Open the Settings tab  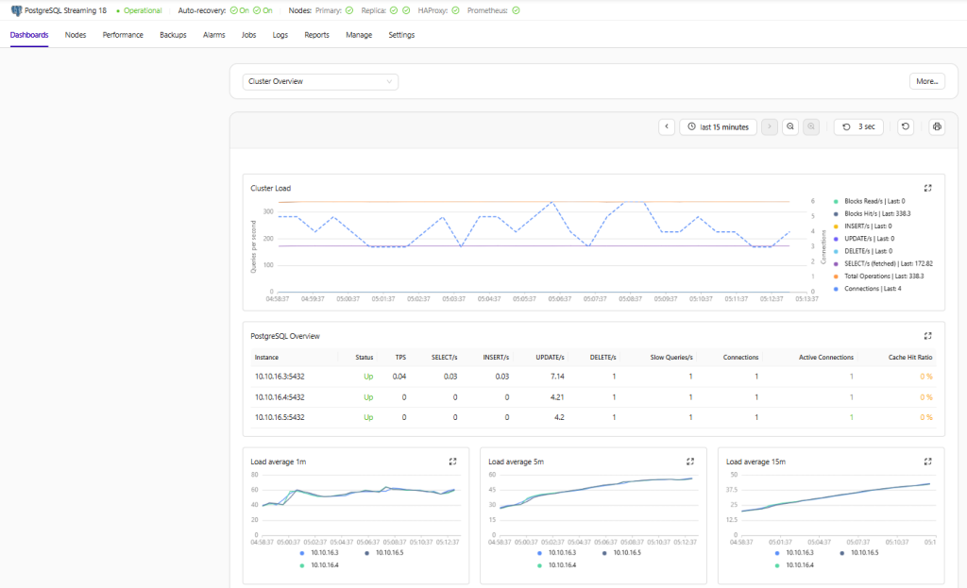pyautogui.click(x=401, y=35)
